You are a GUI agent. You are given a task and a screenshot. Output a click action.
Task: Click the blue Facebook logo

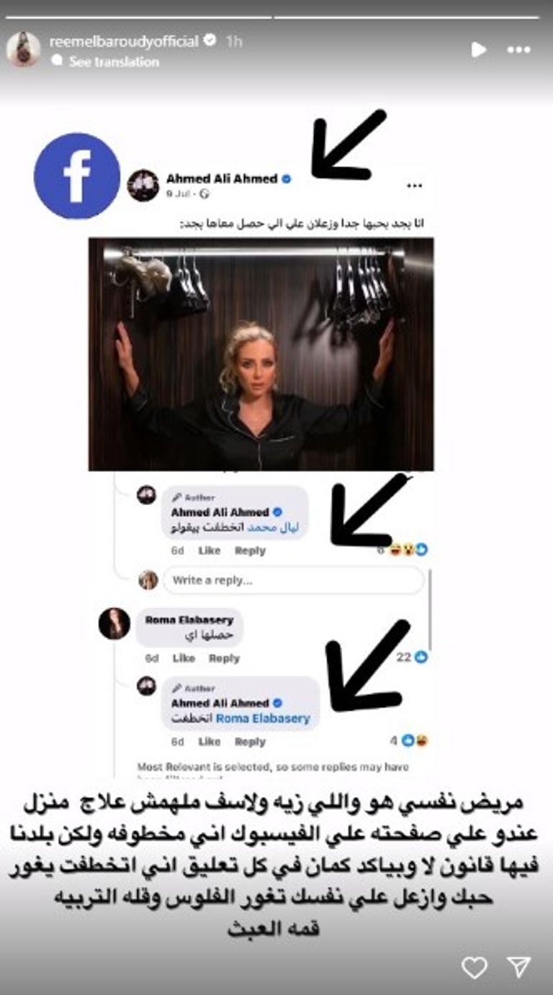77,176
